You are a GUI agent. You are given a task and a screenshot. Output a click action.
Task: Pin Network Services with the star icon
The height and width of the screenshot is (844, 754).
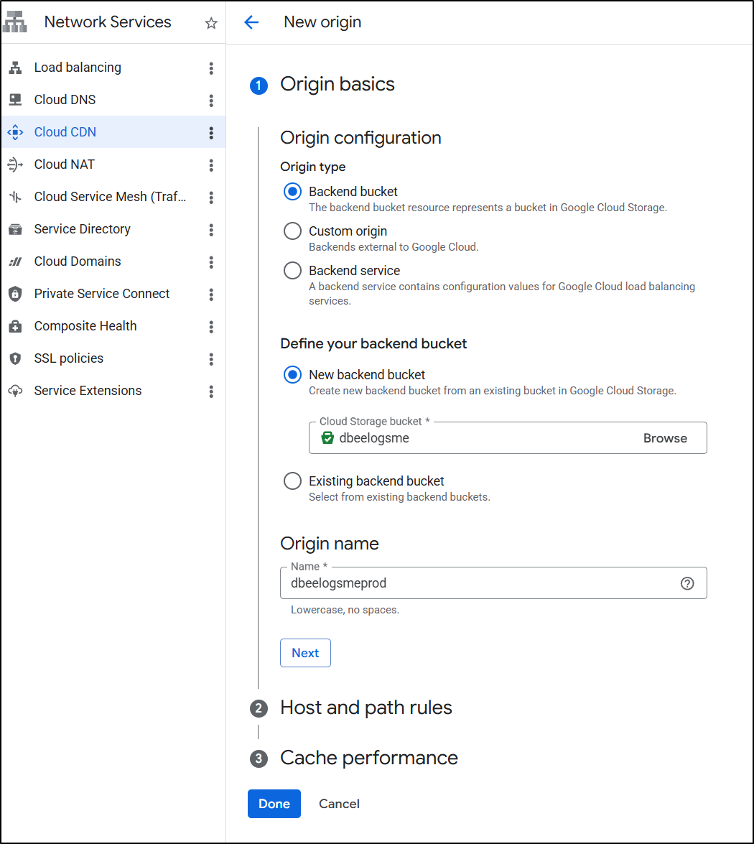pyautogui.click(x=211, y=23)
